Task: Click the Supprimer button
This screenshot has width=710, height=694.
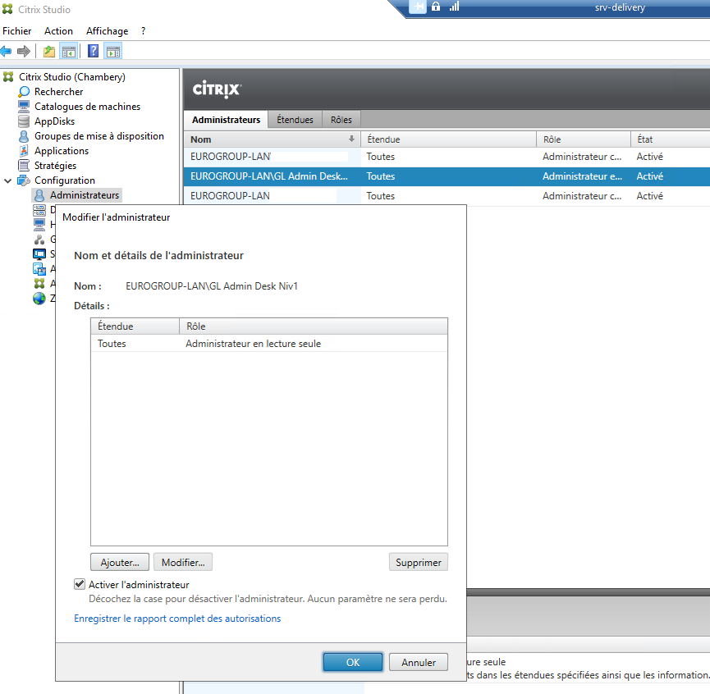Action: point(419,563)
